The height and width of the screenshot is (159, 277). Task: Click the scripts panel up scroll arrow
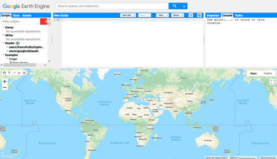[49, 19]
